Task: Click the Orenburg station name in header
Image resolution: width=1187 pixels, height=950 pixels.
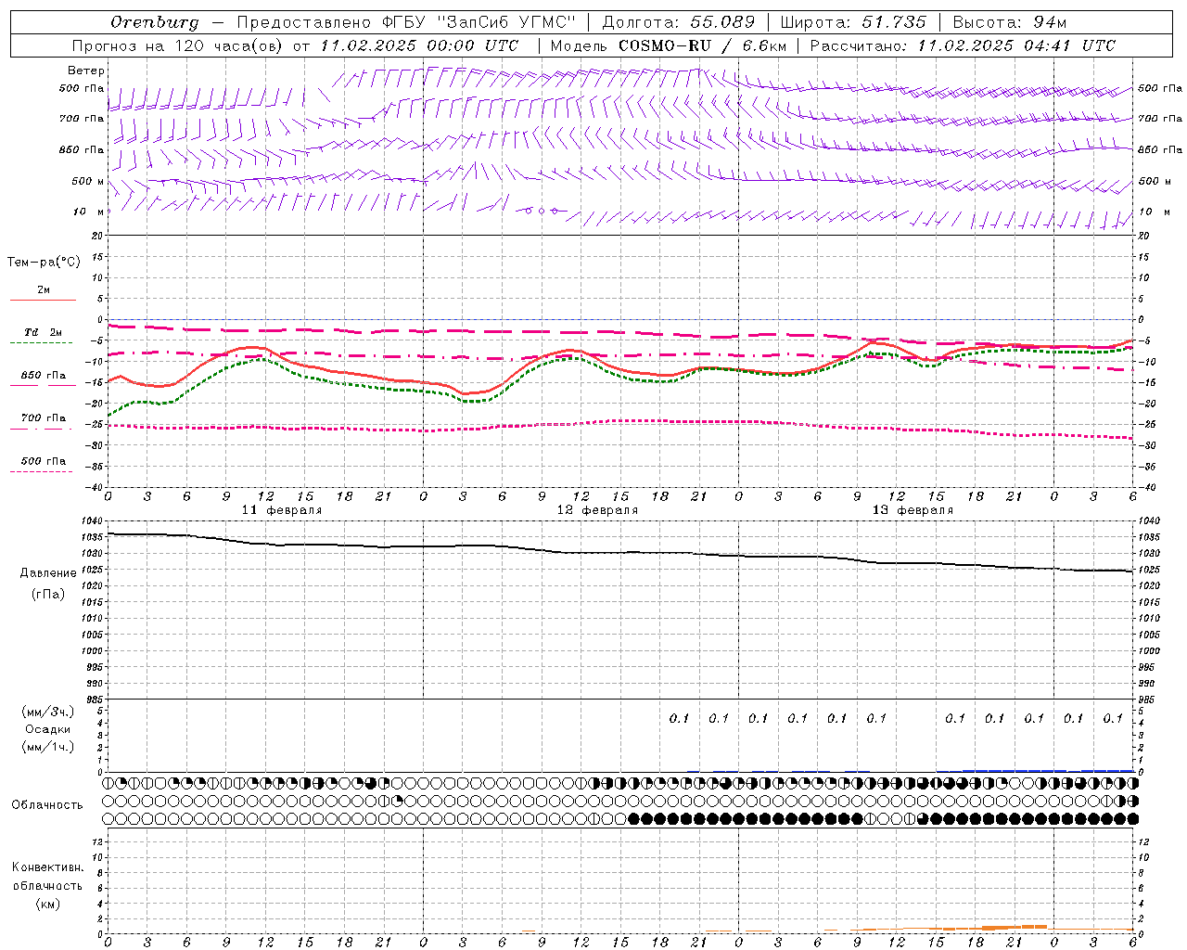Action: (155, 22)
